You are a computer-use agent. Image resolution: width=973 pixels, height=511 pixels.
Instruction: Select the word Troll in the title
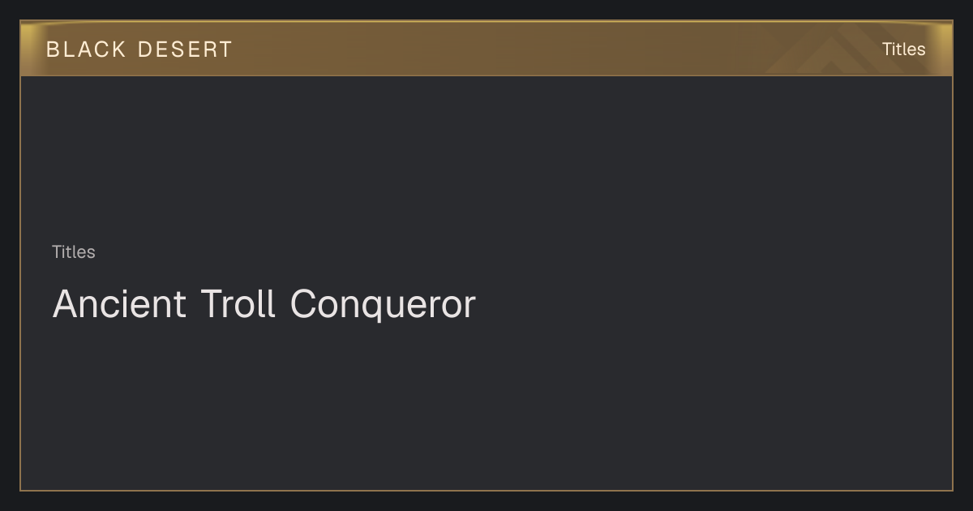click(238, 304)
